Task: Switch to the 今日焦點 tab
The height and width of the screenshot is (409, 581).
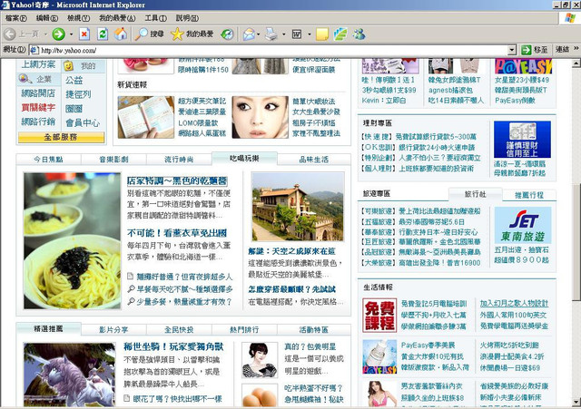Action: tap(48, 160)
